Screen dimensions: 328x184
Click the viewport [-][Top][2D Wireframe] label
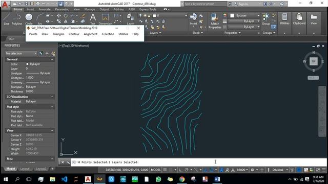[x=74, y=45]
